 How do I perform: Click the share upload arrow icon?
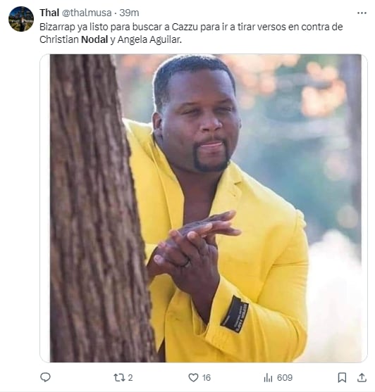[362, 377]
